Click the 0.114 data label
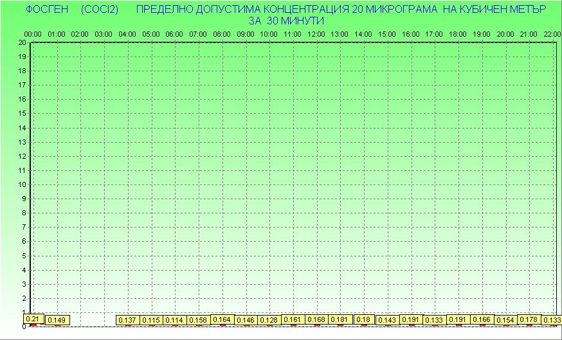562x340 pixels. [x=175, y=320]
